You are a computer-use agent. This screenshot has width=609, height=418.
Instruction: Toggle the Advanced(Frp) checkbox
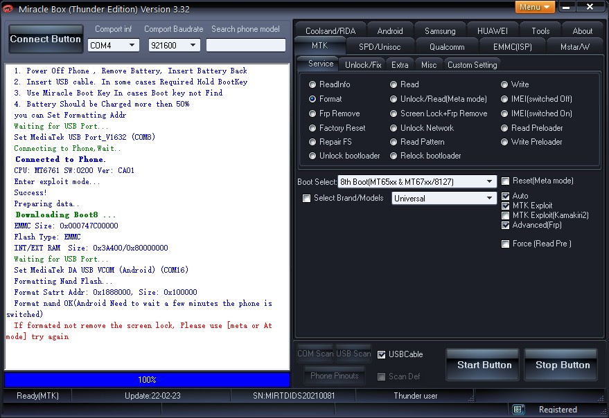pyautogui.click(x=505, y=225)
